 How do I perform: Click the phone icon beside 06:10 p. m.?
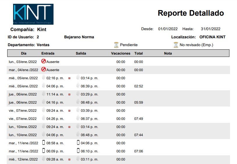click(78, 151)
